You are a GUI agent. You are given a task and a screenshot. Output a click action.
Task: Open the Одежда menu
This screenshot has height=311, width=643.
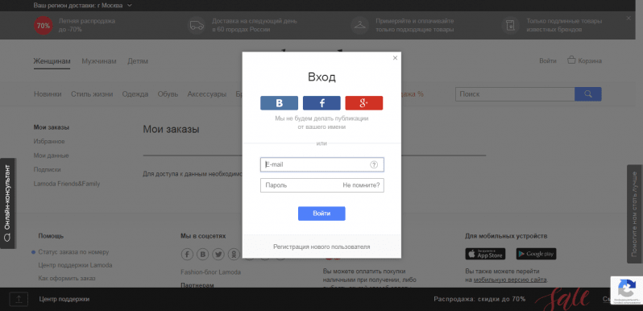pos(135,94)
